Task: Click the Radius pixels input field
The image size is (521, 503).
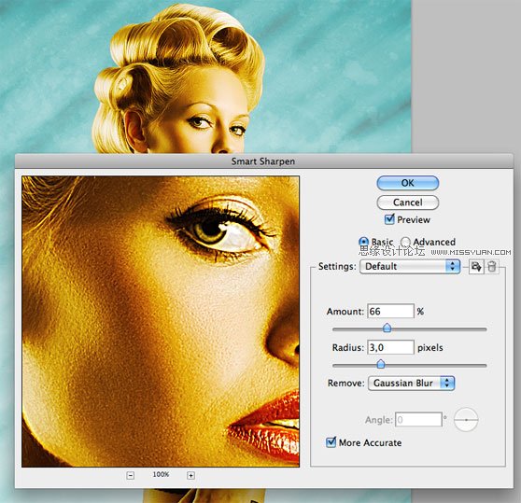Action: point(390,347)
